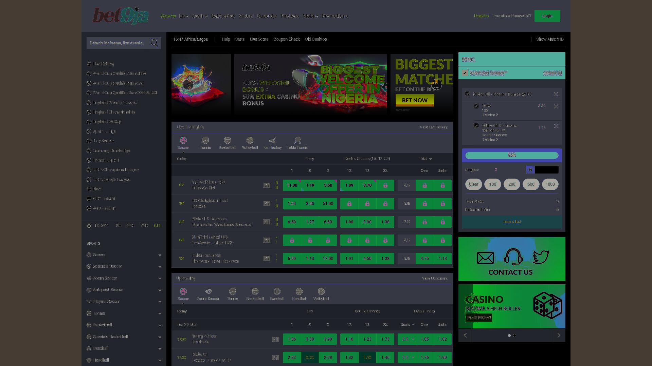Go to next promo with right arrow
Screen dimensions: 652x366
point(559,335)
